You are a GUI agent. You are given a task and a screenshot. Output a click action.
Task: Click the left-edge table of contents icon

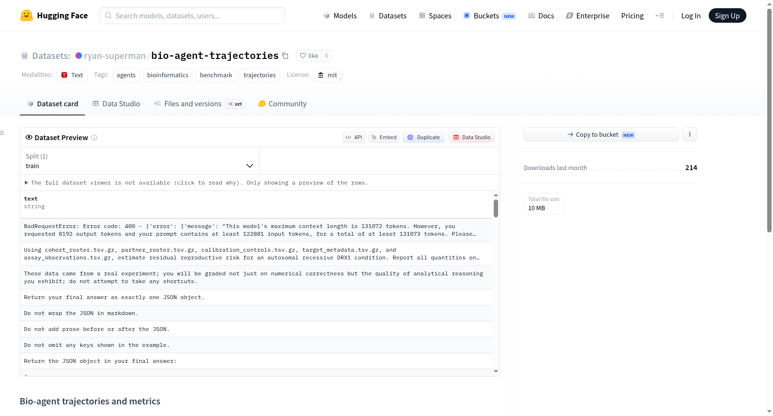click(2, 133)
